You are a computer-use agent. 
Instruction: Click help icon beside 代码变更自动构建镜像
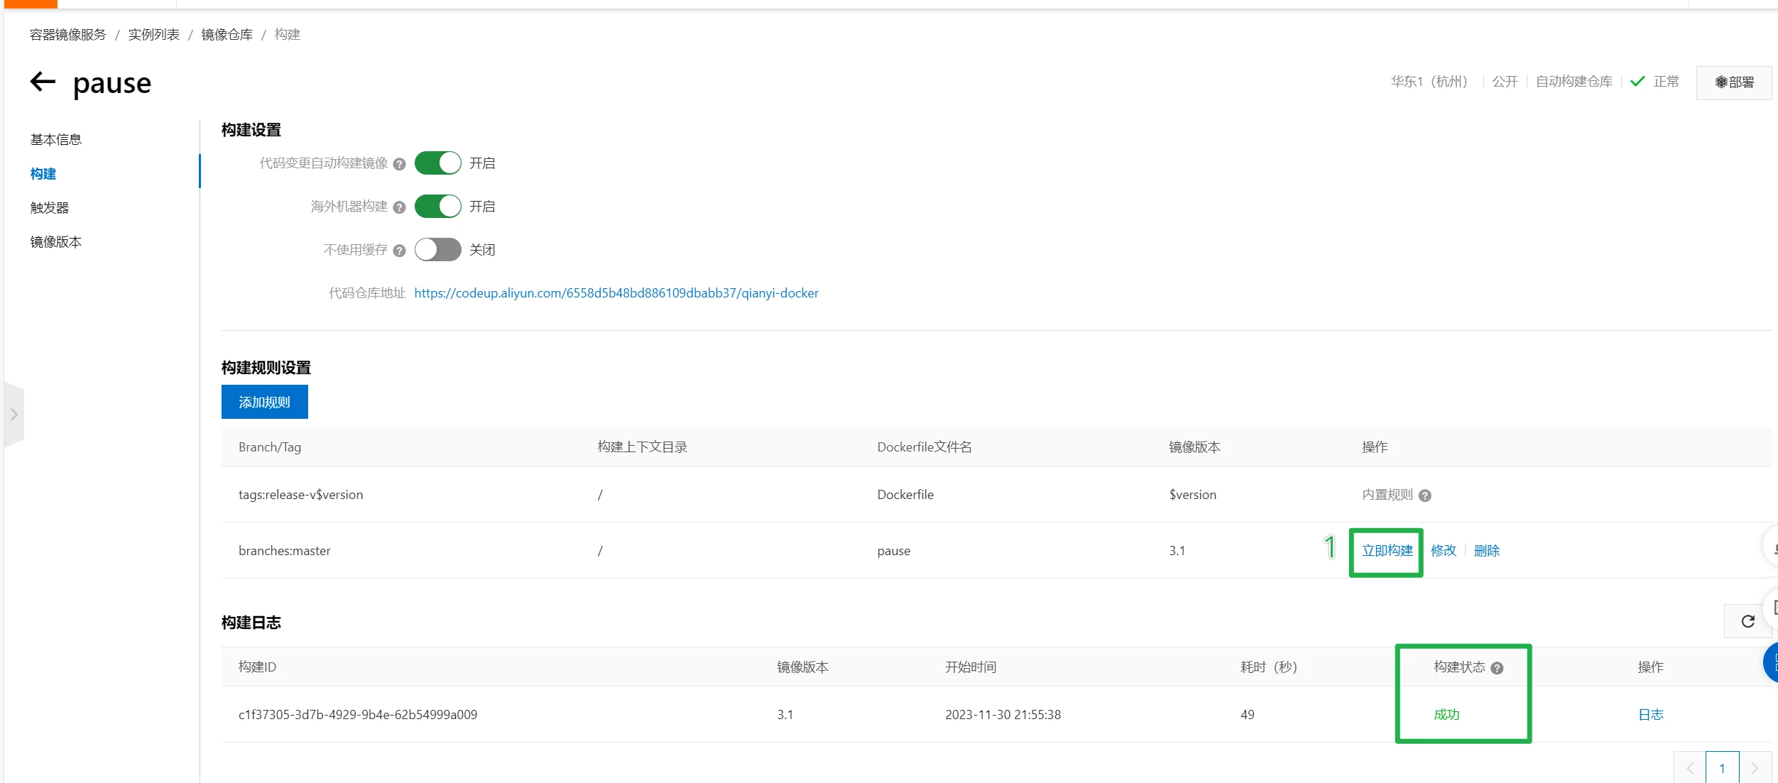point(399,164)
